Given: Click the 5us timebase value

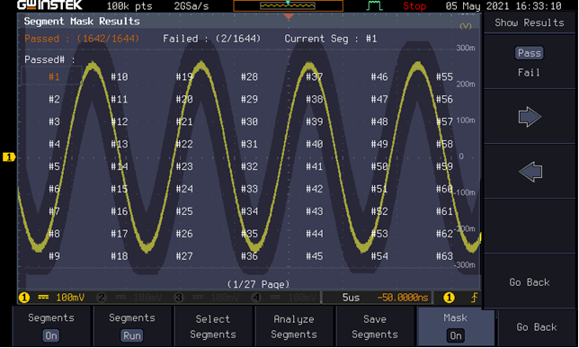Looking at the screenshot, I should [351, 298].
